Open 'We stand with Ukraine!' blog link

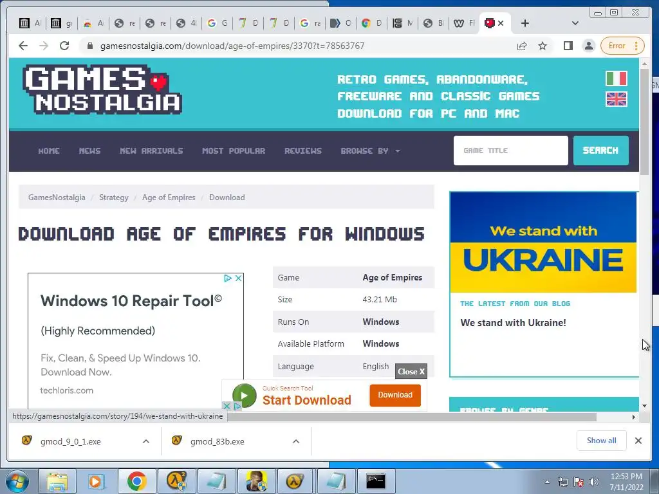[x=513, y=323]
